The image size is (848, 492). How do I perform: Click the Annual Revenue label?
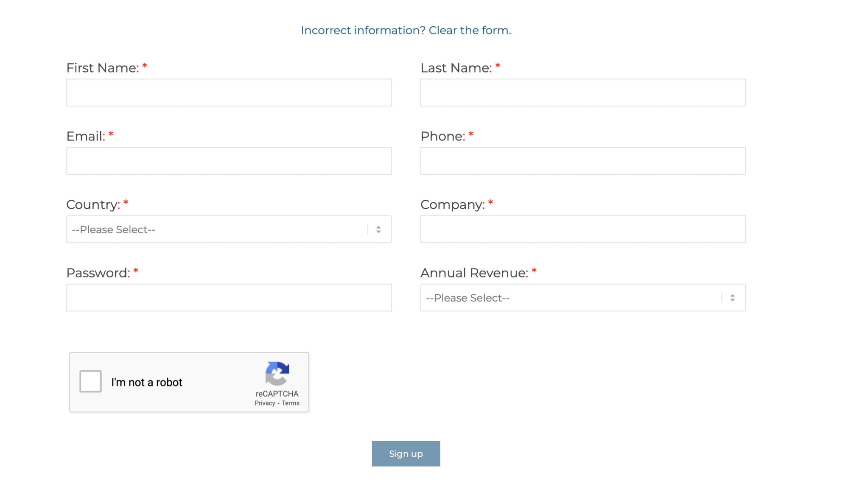tap(472, 273)
